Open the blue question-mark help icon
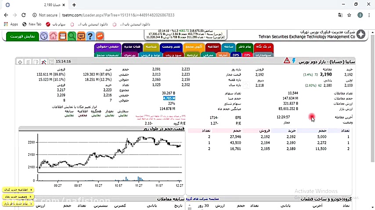Viewport: 375px width, 210px height. (x=90, y=36)
